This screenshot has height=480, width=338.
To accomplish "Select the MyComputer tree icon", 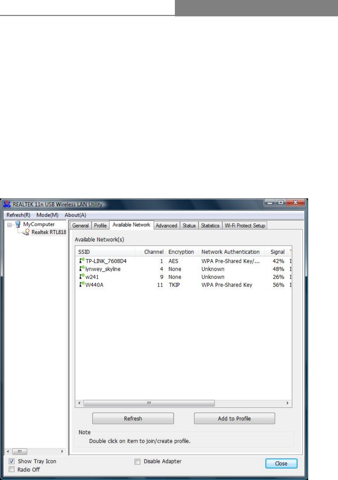I will pos(18,224).
